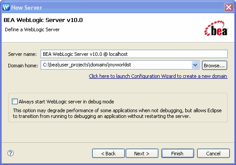Launch Configuration Wizard to create new domain
This screenshot has width=236, height=165.
[158, 76]
